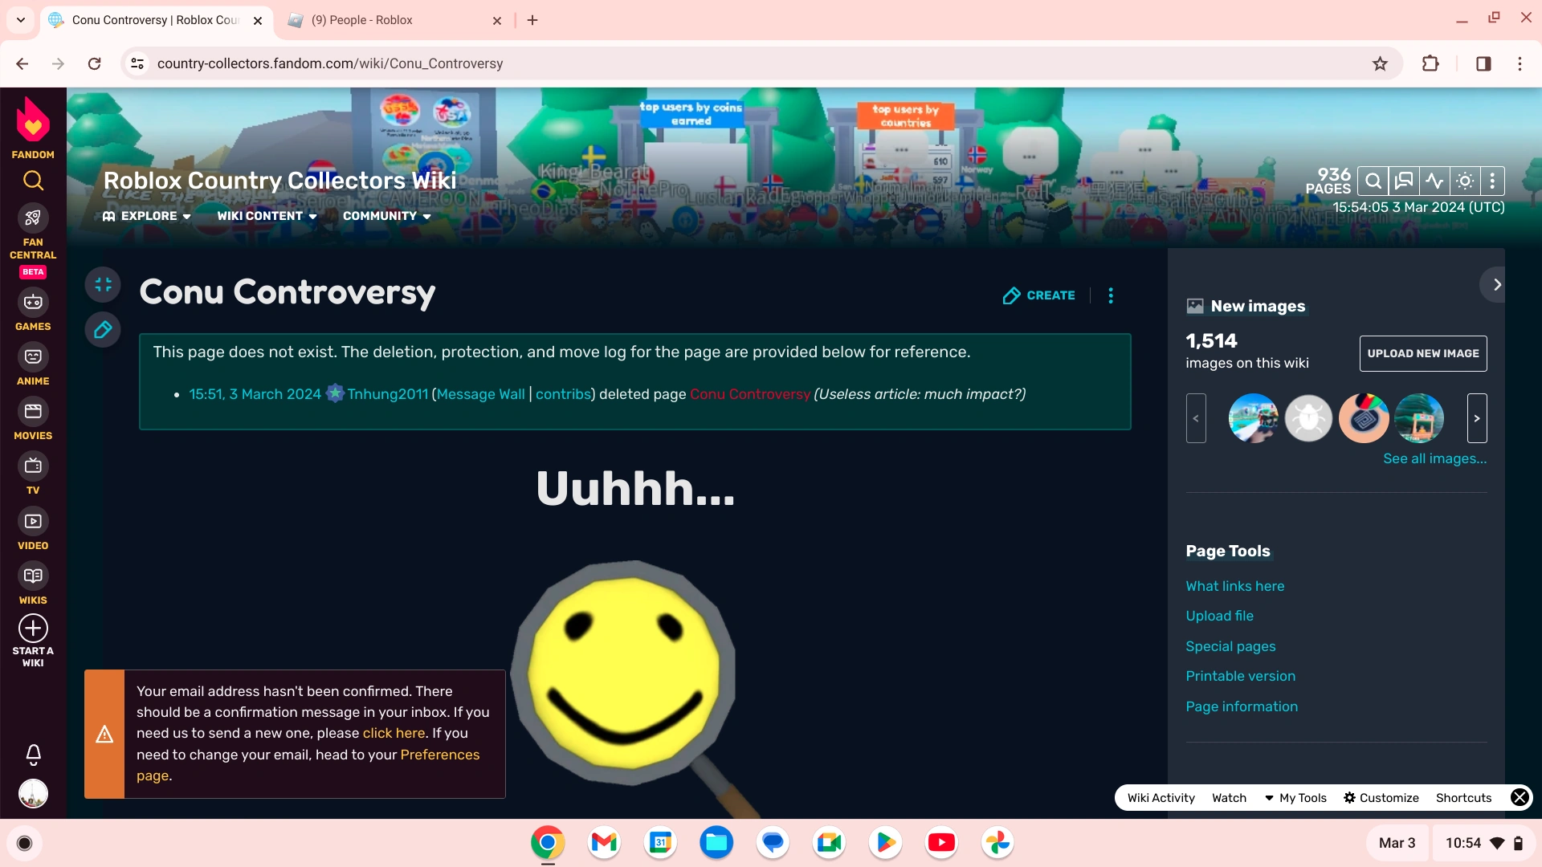This screenshot has width=1542, height=867.
Task: Open the Fandom sidebar search icon
Action: [33, 181]
